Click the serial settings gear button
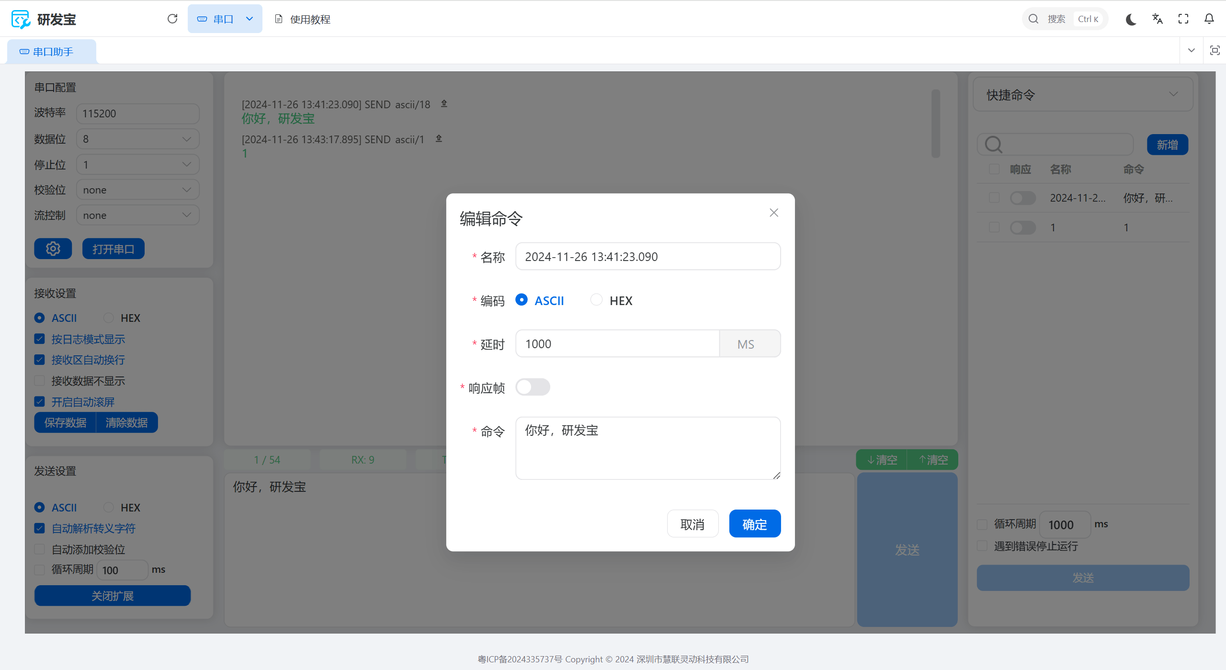The width and height of the screenshot is (1226, 670). click(x=53, y=249)
